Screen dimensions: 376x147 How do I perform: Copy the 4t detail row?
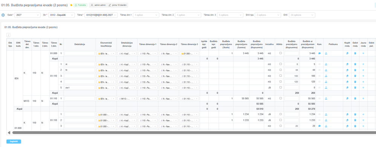347,64
